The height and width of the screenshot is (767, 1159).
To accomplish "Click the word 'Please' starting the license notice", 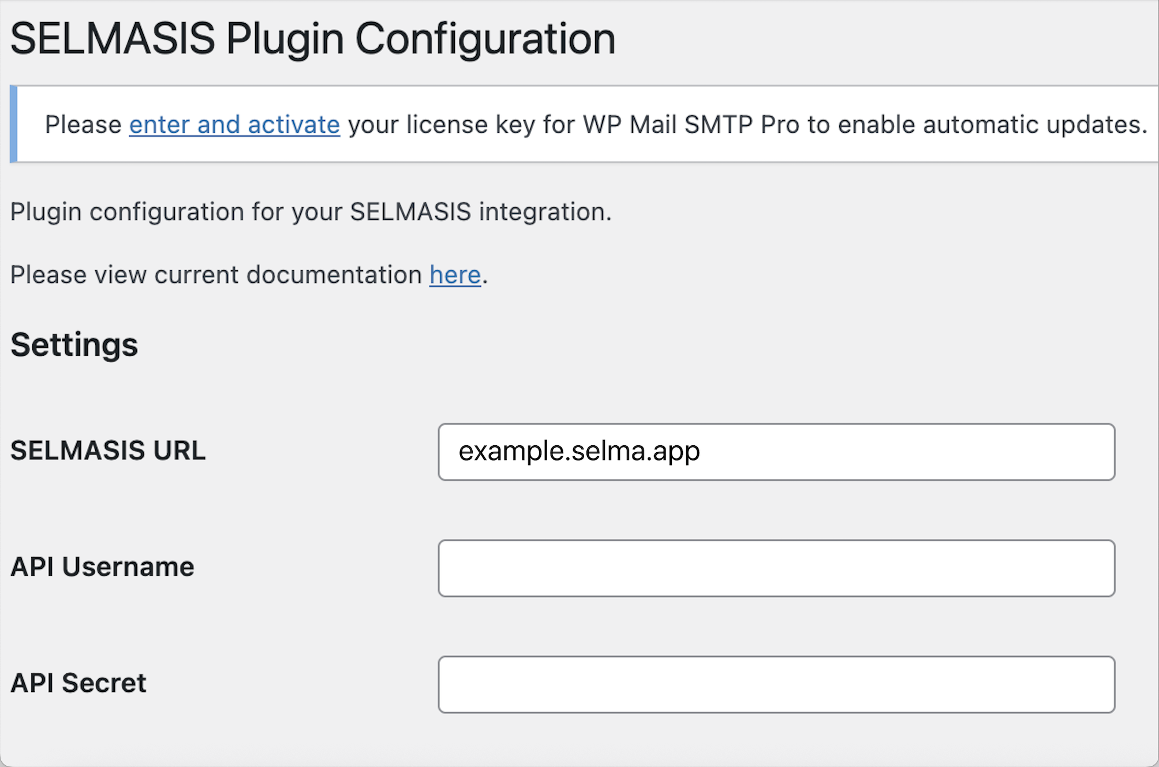I will pos(83,125).
